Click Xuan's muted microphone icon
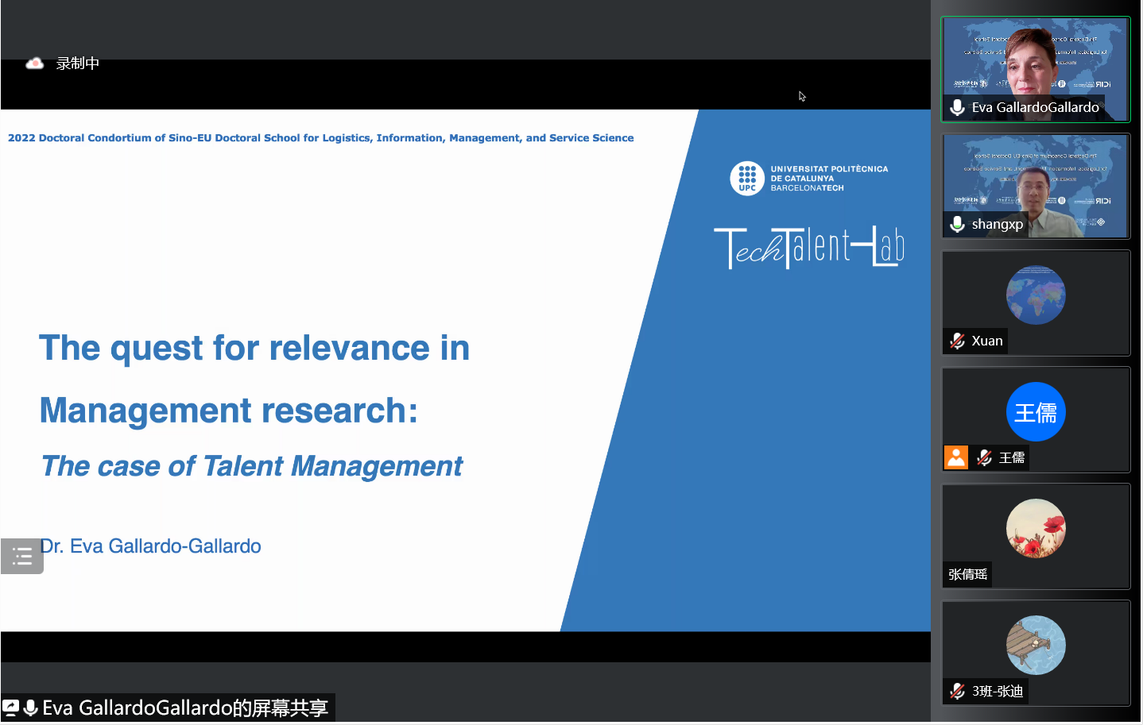Image resolution: width=1143 pixels, height=725 pixels. click(957, 341)
